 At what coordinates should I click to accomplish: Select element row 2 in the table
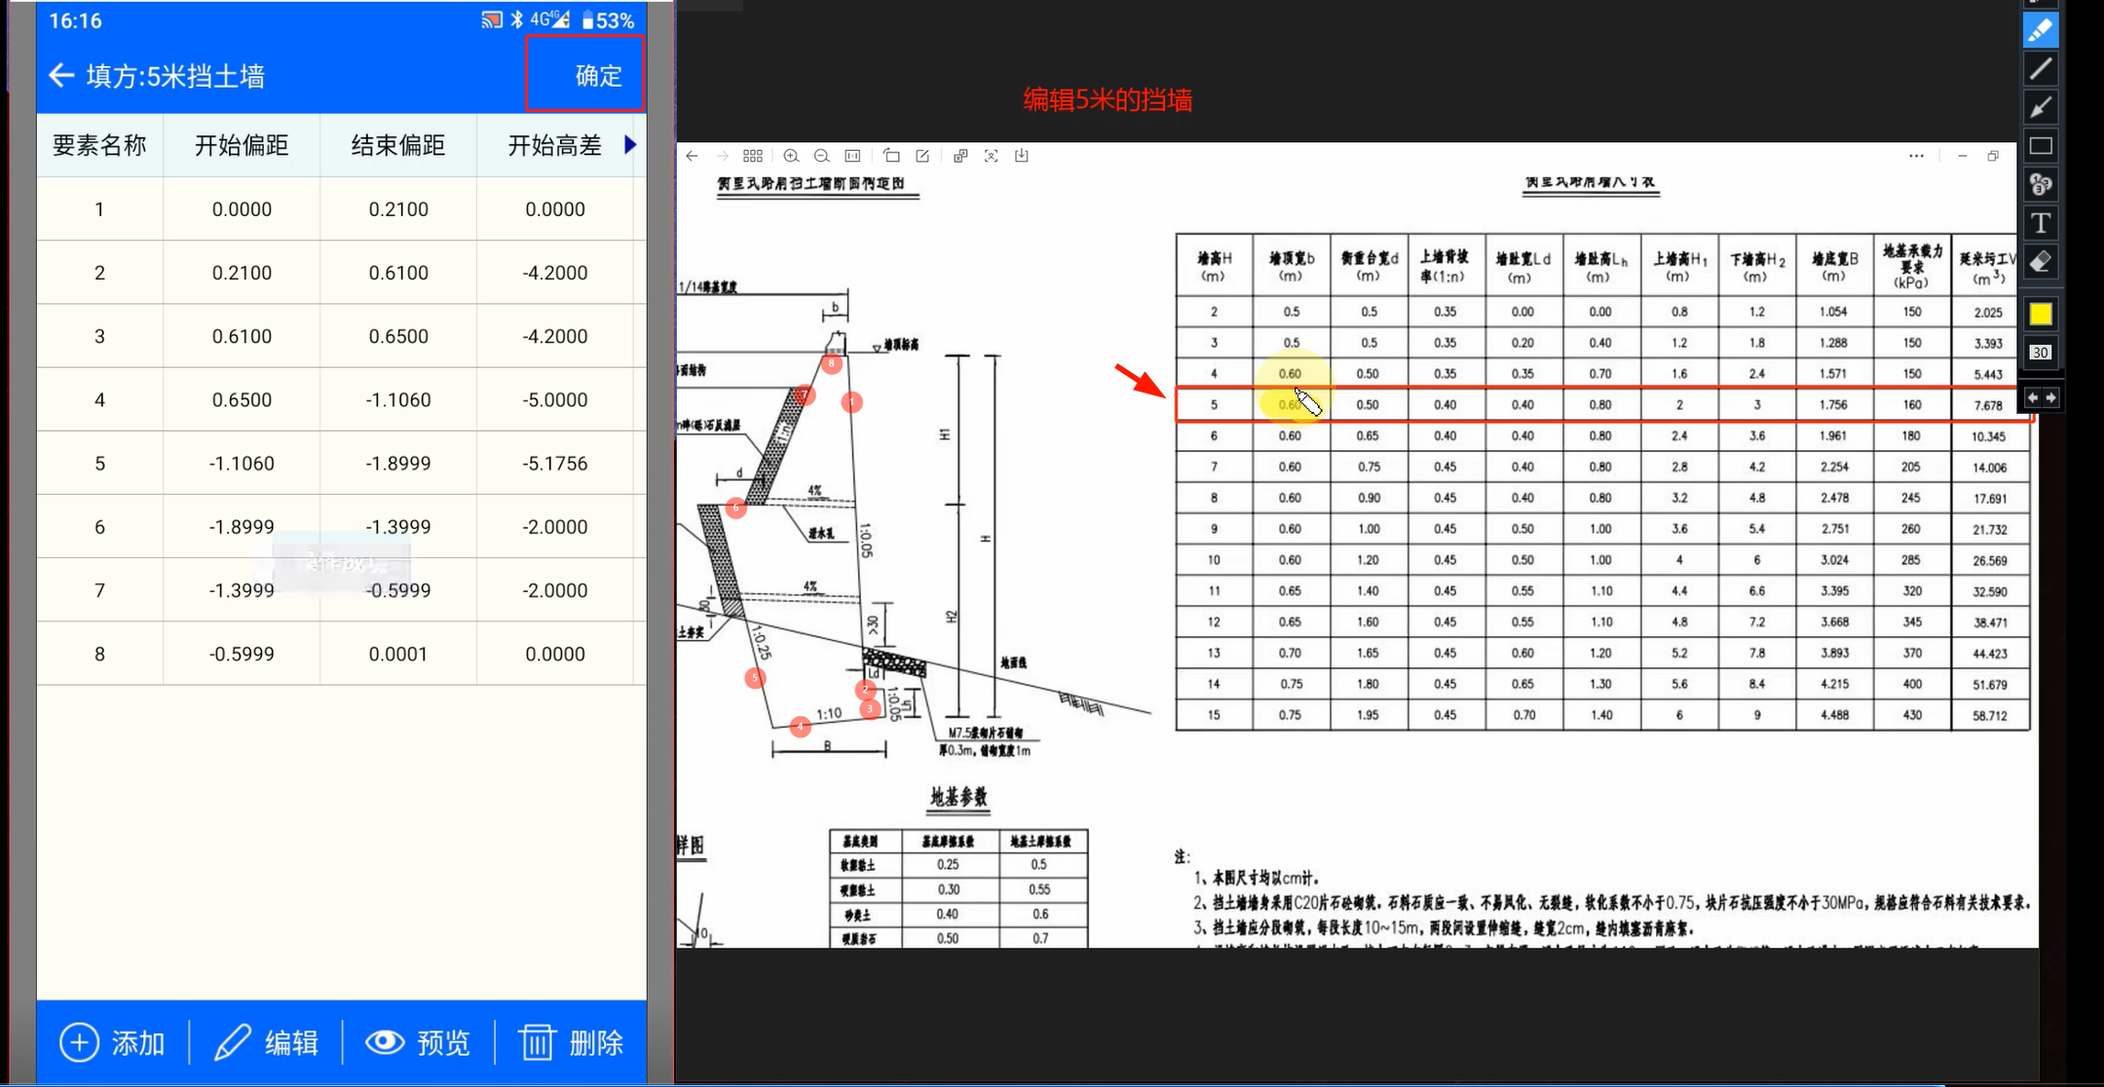click(x=342, y=273)
